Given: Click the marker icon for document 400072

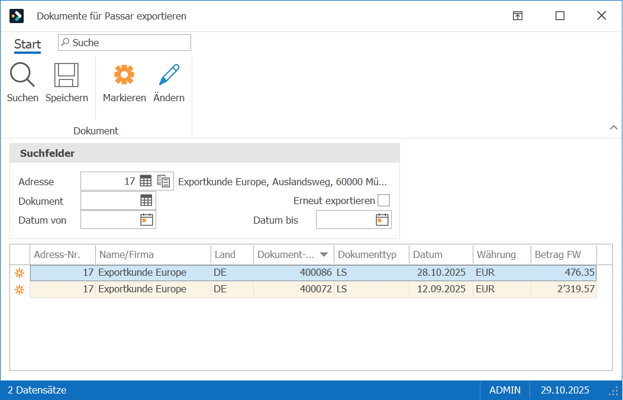Looking at the screenshot, I should [19, 289].
